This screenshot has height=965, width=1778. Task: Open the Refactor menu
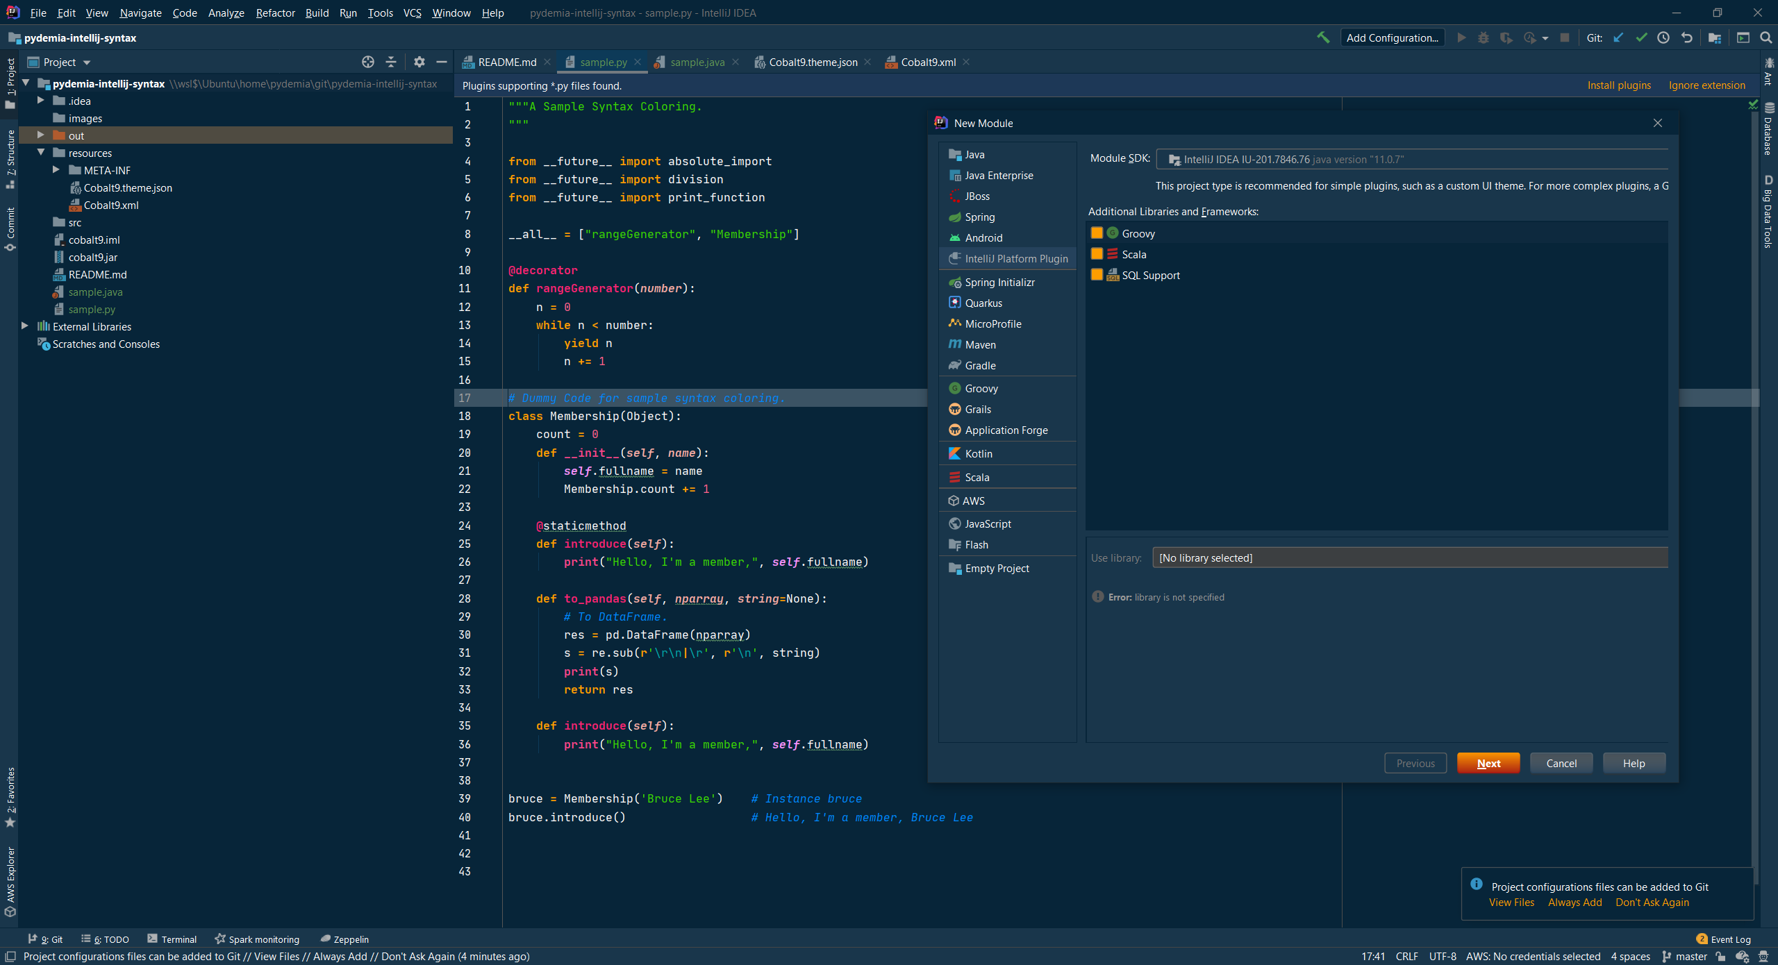pyautogui.click(x=275, y=12)
